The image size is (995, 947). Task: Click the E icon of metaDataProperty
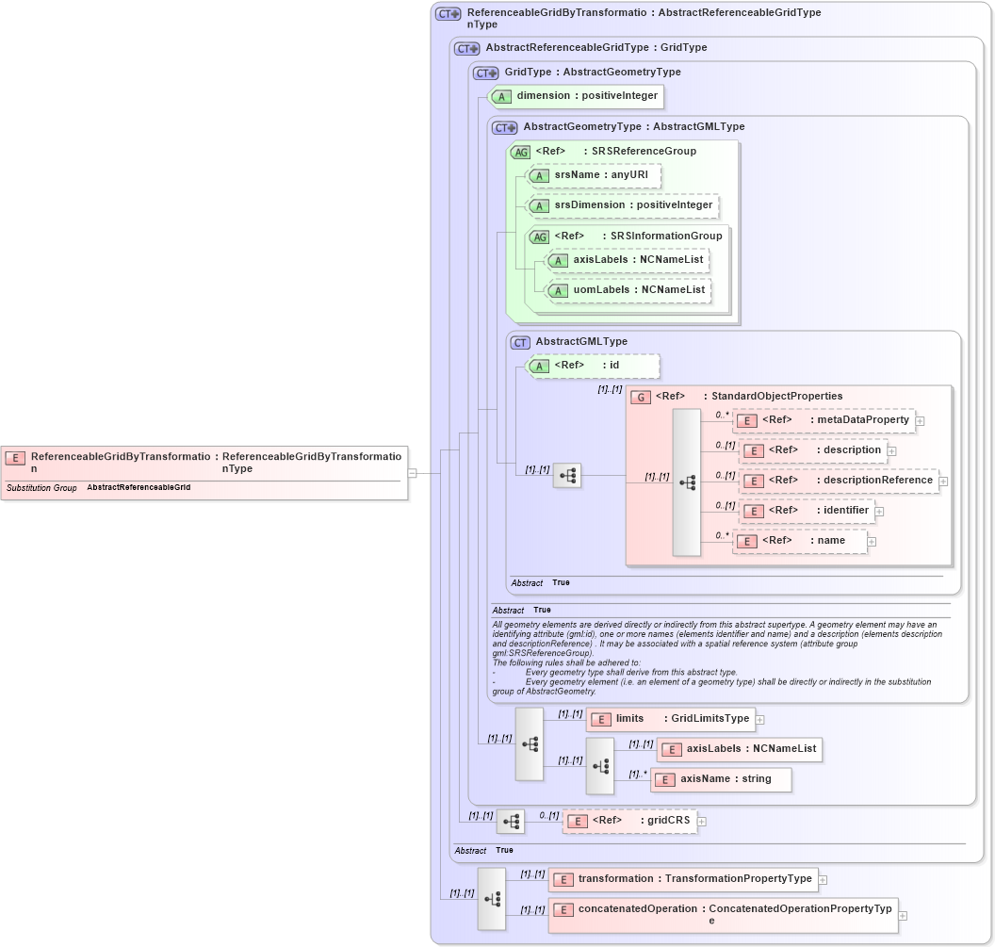click(747, 421)
